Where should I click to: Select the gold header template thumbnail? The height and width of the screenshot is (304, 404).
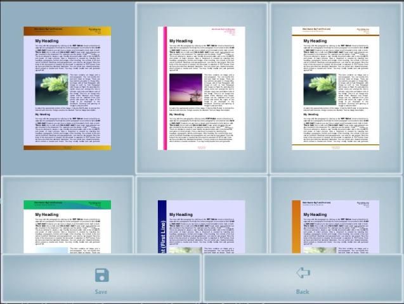67,88
